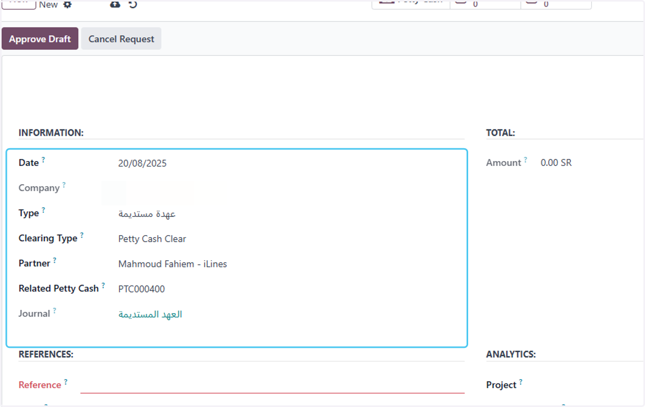
Task: Click the Clearing Type label
Action: 48,238
